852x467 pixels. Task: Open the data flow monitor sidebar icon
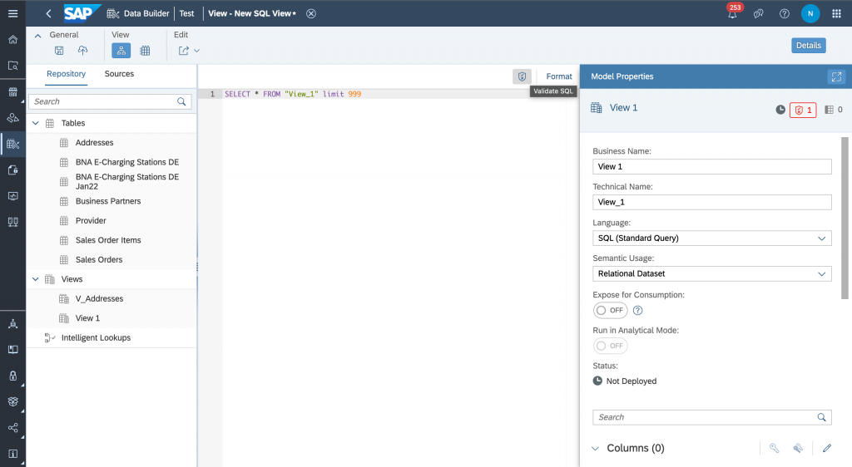13,196
